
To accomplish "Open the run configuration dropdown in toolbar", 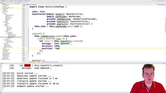I will pyautogui.click(x=150, y=1).
